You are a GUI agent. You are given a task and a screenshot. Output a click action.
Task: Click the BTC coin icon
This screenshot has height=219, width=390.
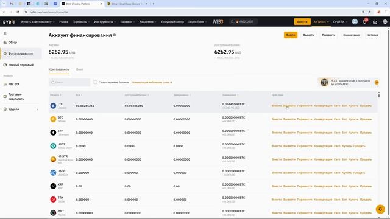[53, 119]
